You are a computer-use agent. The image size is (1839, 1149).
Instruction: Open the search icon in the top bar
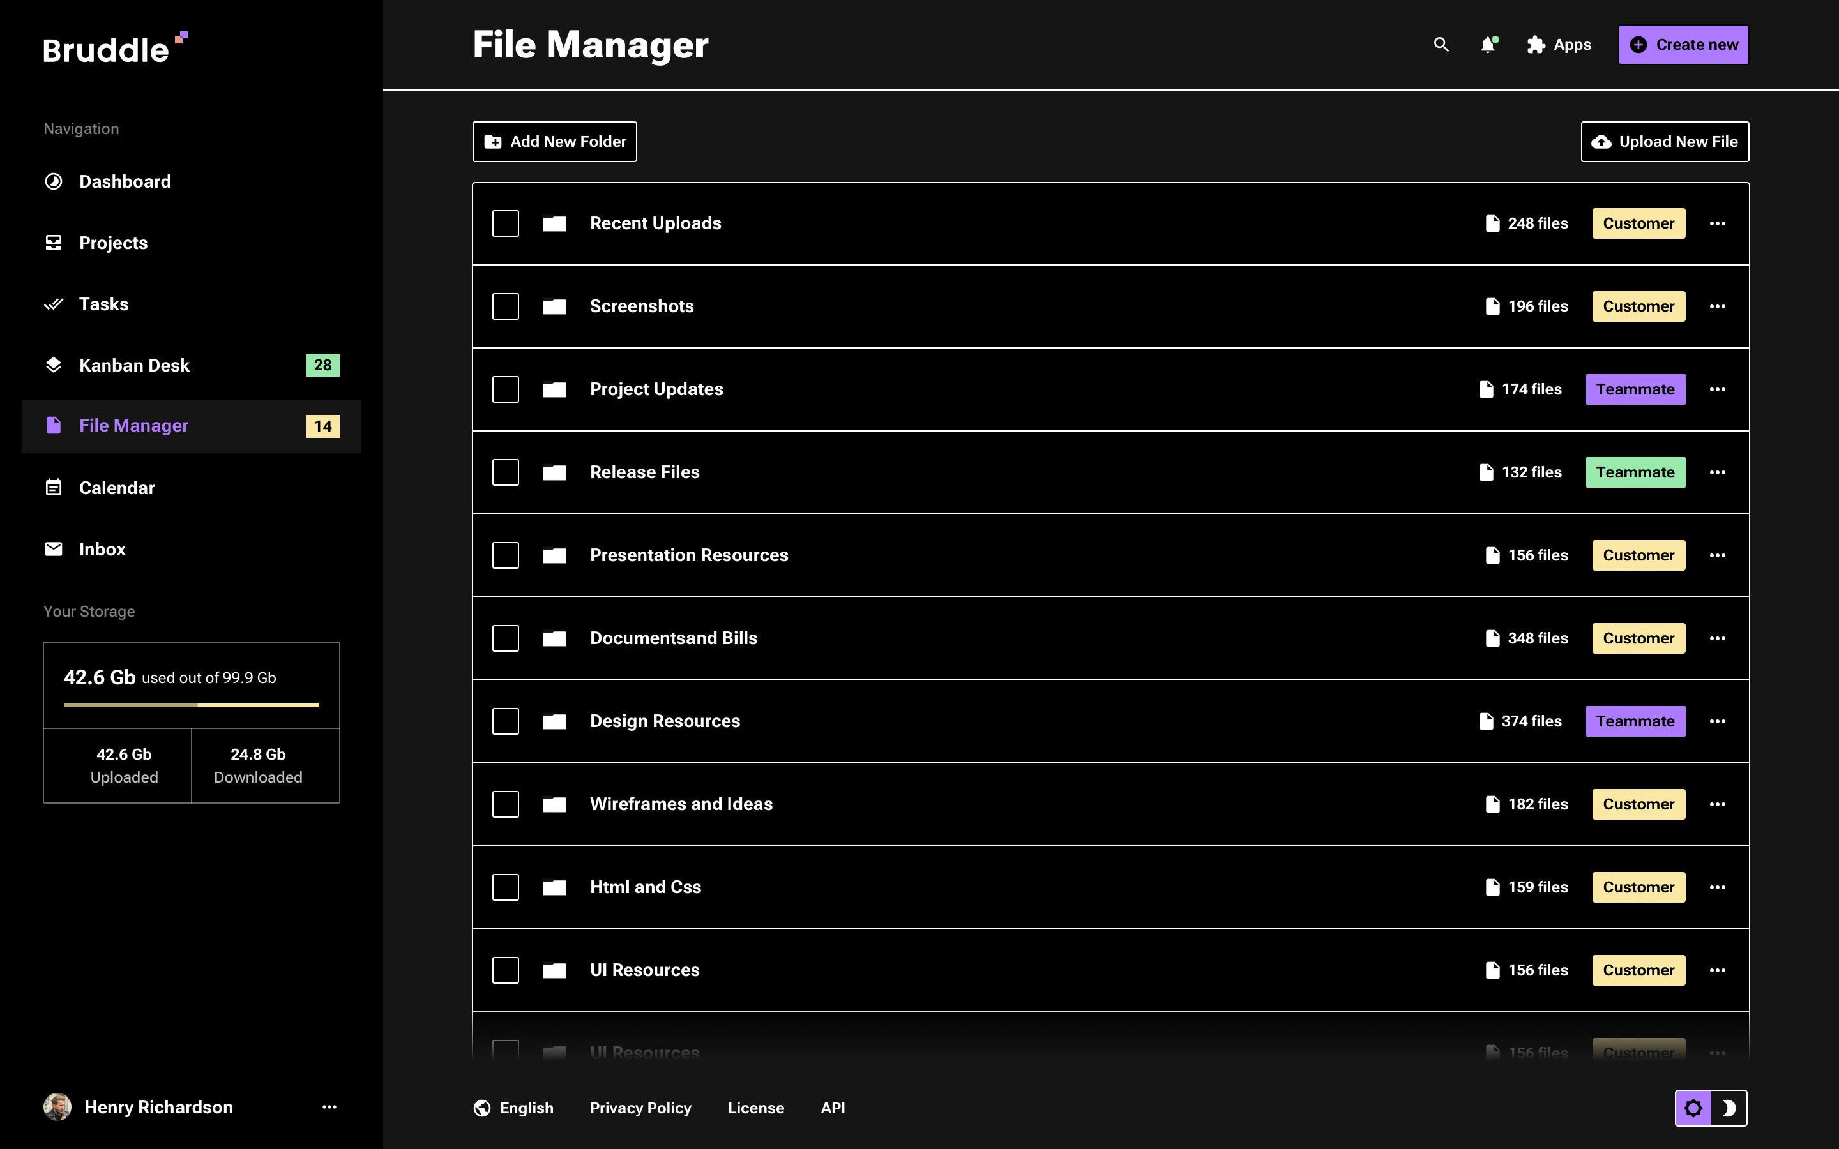(x=1441, y=45)
